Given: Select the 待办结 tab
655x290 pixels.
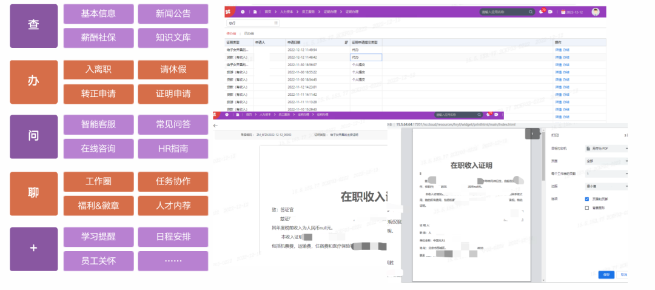Looking at the screenshot, I should pyautogui.click(x=231, y=33).
